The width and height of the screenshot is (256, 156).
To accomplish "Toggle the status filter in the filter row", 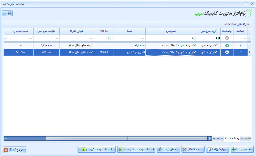I will coord(227,38).
